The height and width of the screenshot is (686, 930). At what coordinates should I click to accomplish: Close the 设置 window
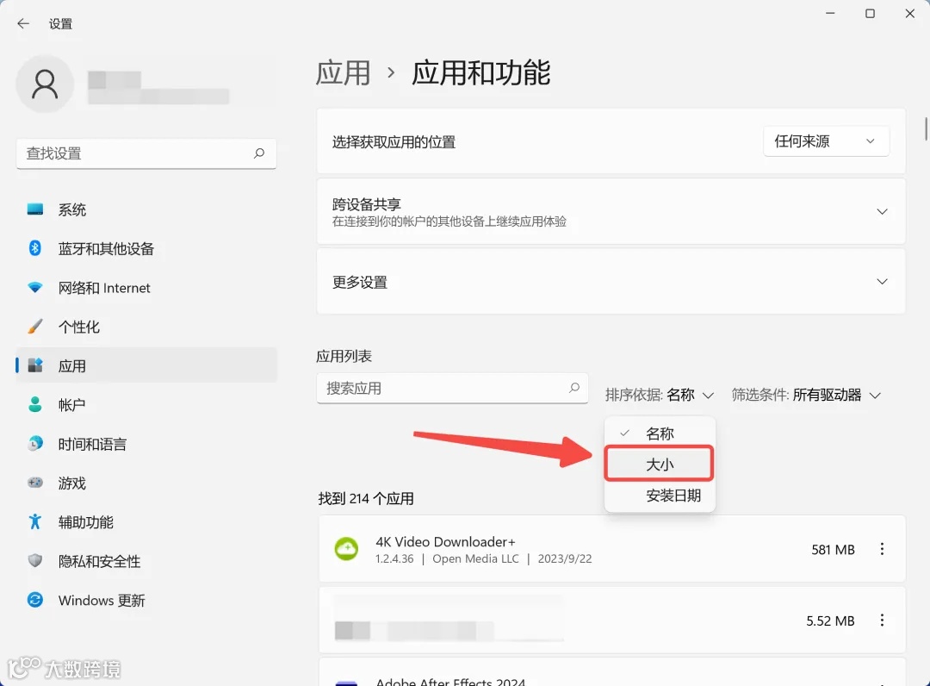click(x=910, y=13)
